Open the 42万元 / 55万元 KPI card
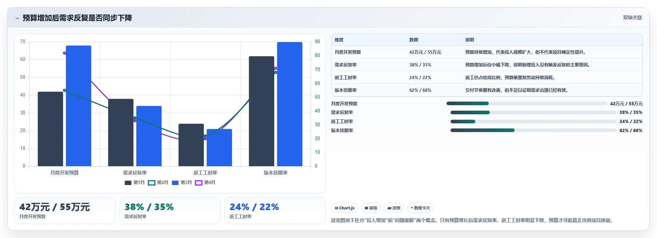Image resolution: width=657 pixels, height=238 pixels. [x=65, y=210]
